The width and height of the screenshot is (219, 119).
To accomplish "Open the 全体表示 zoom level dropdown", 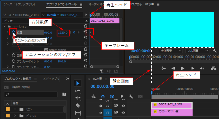I will tap(171, 51).
